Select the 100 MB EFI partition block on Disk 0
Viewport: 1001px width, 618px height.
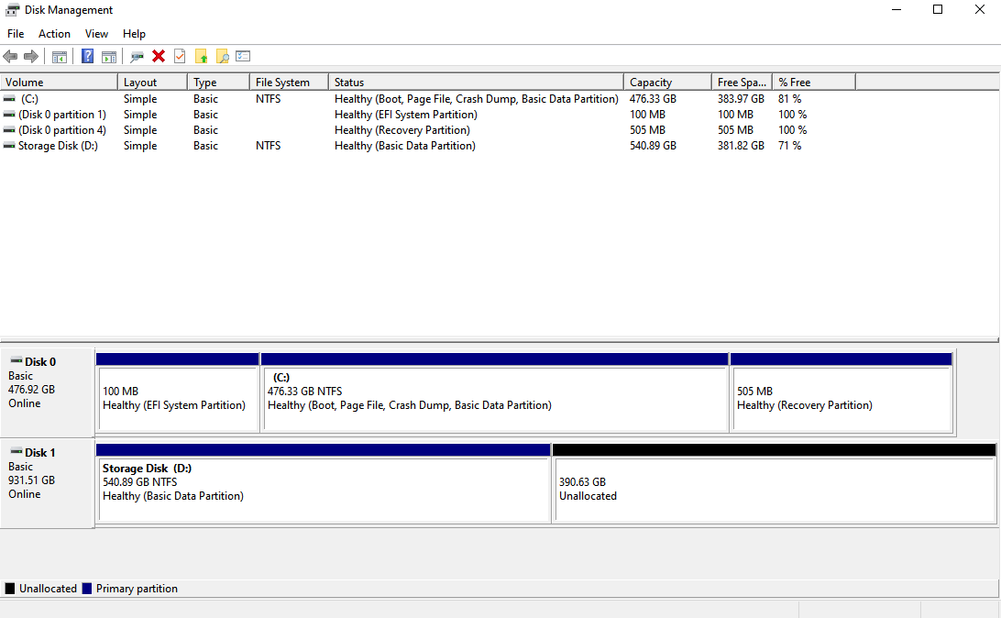click(x=178, y=392)
